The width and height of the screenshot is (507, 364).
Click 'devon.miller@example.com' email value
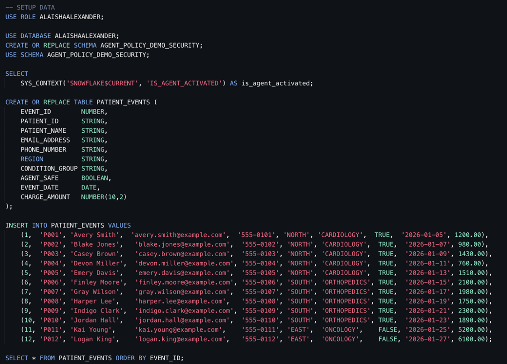(184, 263)
